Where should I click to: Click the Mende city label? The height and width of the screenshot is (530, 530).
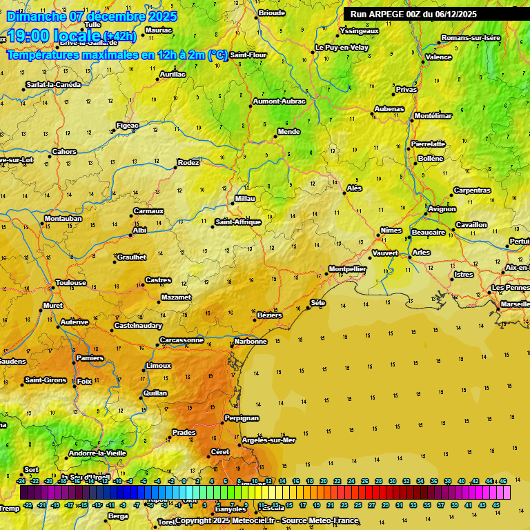click(x=288, y=131)
